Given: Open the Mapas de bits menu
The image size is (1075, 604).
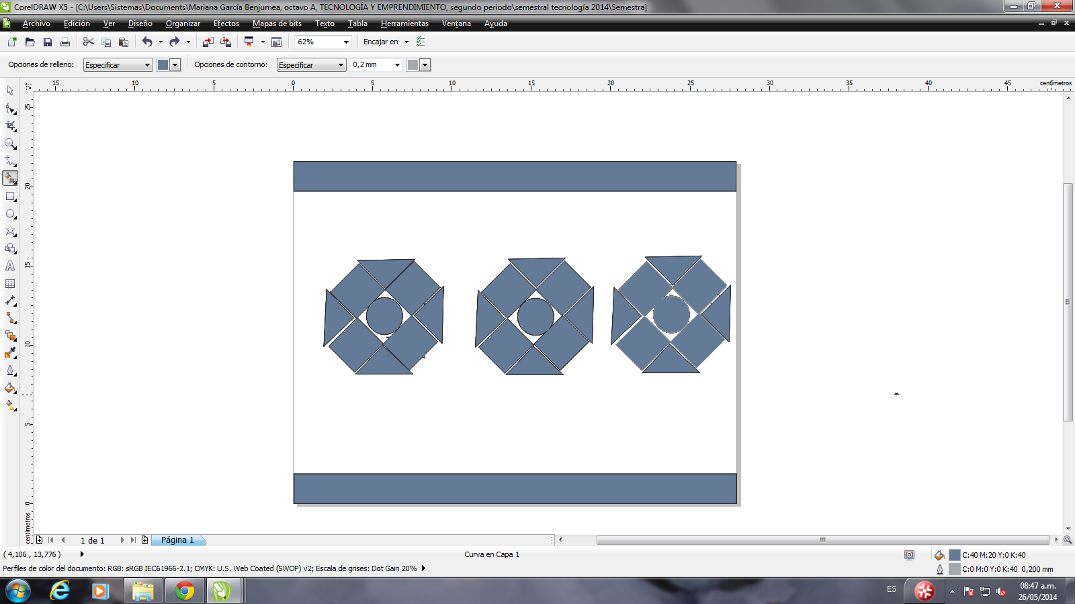Looking at the screenshot, I should 277,23.
